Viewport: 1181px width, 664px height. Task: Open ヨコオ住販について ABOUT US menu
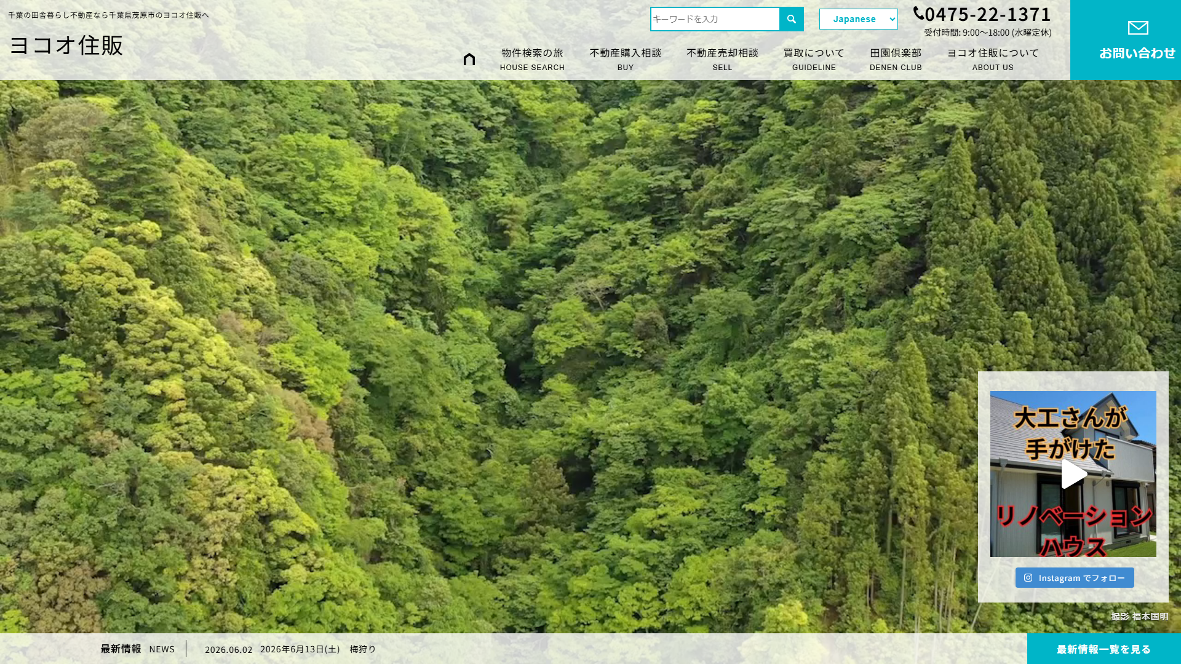pyautogui.click(x=993, y=60)
